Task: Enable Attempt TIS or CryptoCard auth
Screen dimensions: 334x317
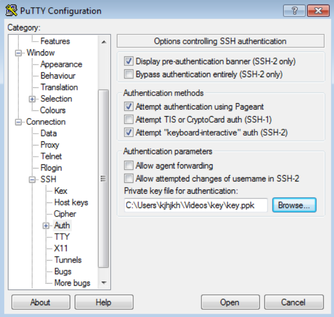Action: coord(129,119)
